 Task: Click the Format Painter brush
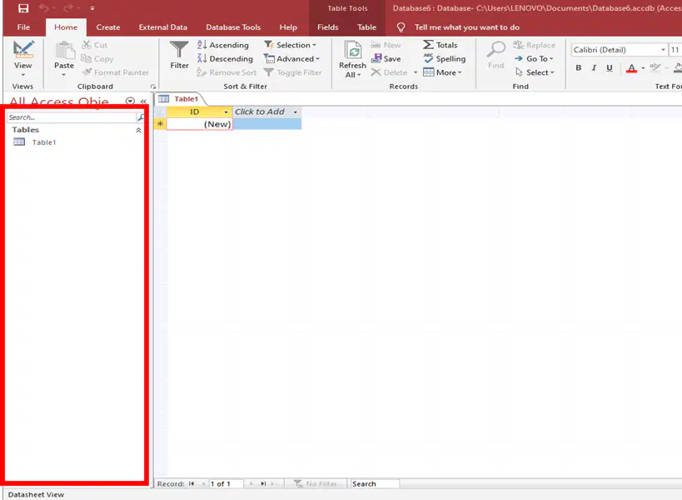[87, 72]
